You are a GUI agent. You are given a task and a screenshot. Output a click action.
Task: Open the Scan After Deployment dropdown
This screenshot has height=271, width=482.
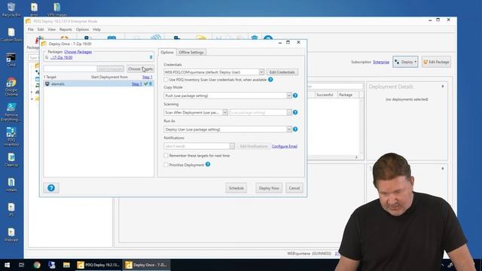point(225,112)
